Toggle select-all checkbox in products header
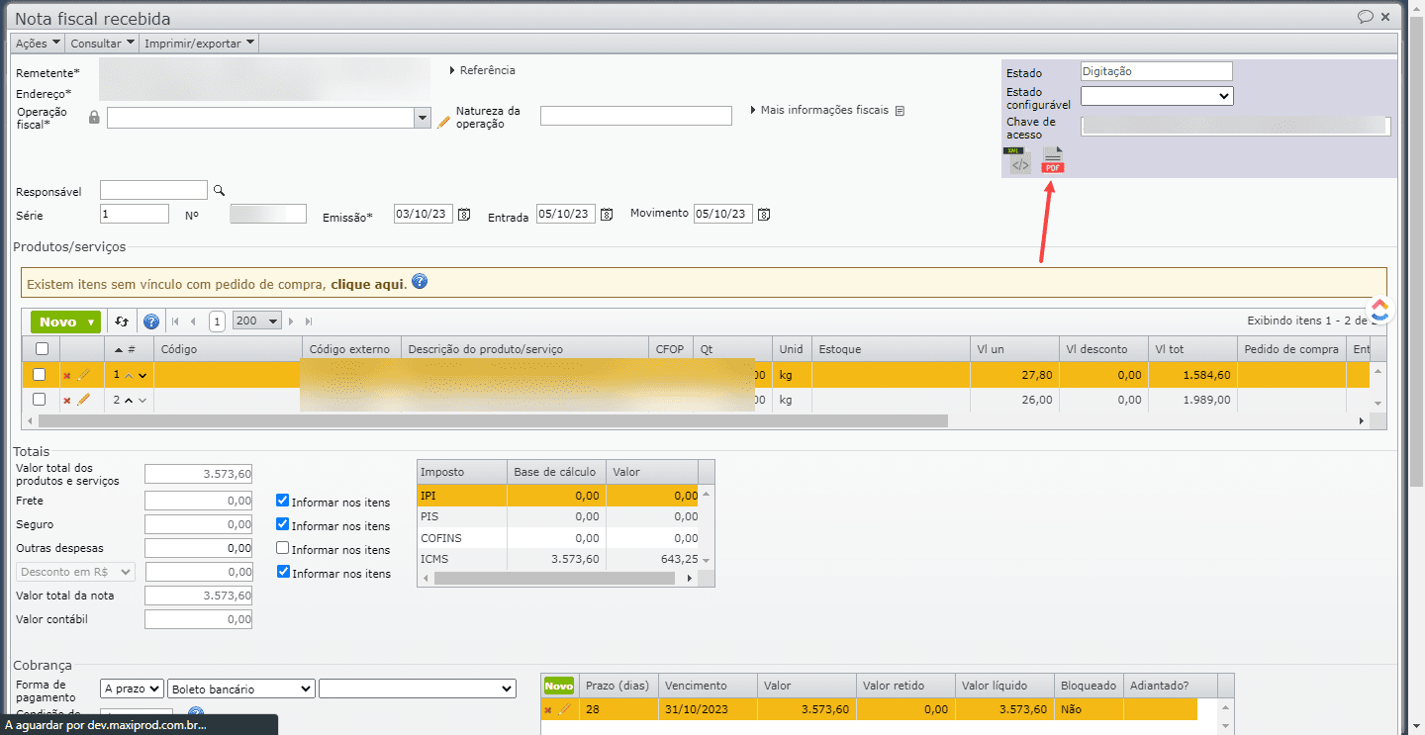This screenshot has height=735, width=1425. point(41,348)
